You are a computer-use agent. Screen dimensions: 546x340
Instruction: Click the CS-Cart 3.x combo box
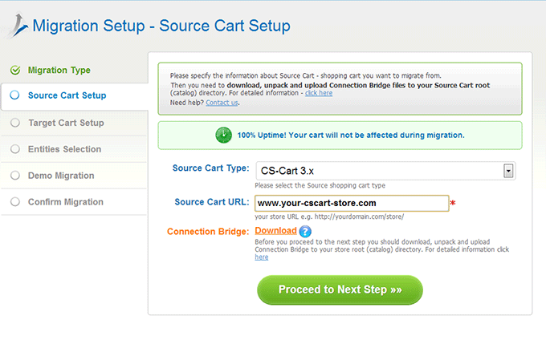385,171
